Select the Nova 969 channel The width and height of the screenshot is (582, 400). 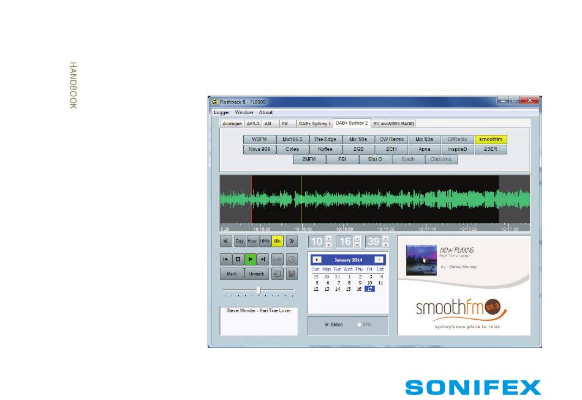tap(259, 149)
